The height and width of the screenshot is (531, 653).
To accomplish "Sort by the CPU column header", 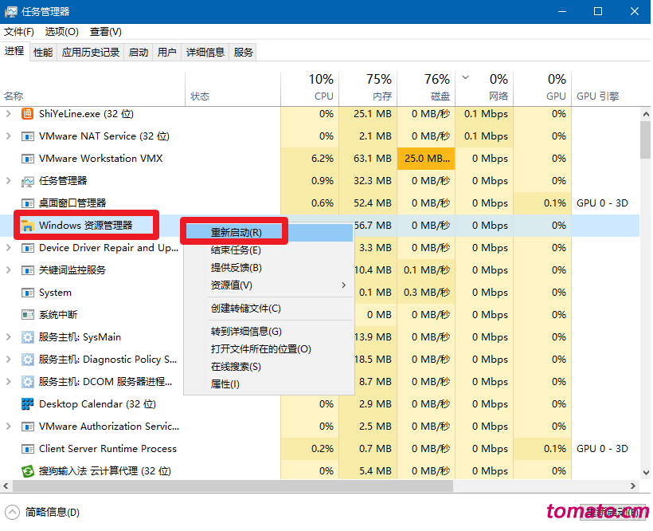I will pyautogui.click(x=310, y=88).
